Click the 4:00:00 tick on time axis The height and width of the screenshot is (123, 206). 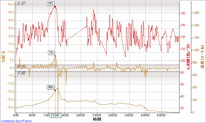(145, 115)
